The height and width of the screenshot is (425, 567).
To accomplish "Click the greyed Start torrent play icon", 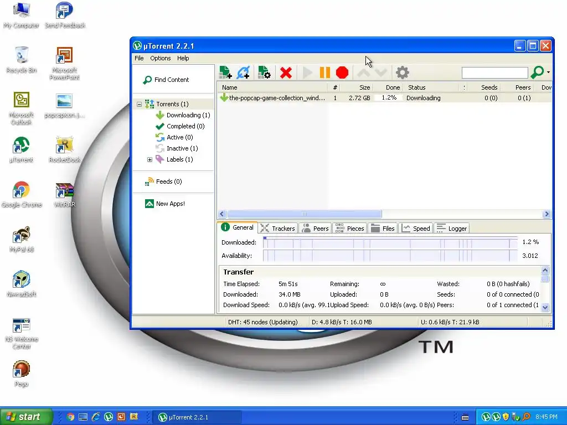I will coord(307,72).
